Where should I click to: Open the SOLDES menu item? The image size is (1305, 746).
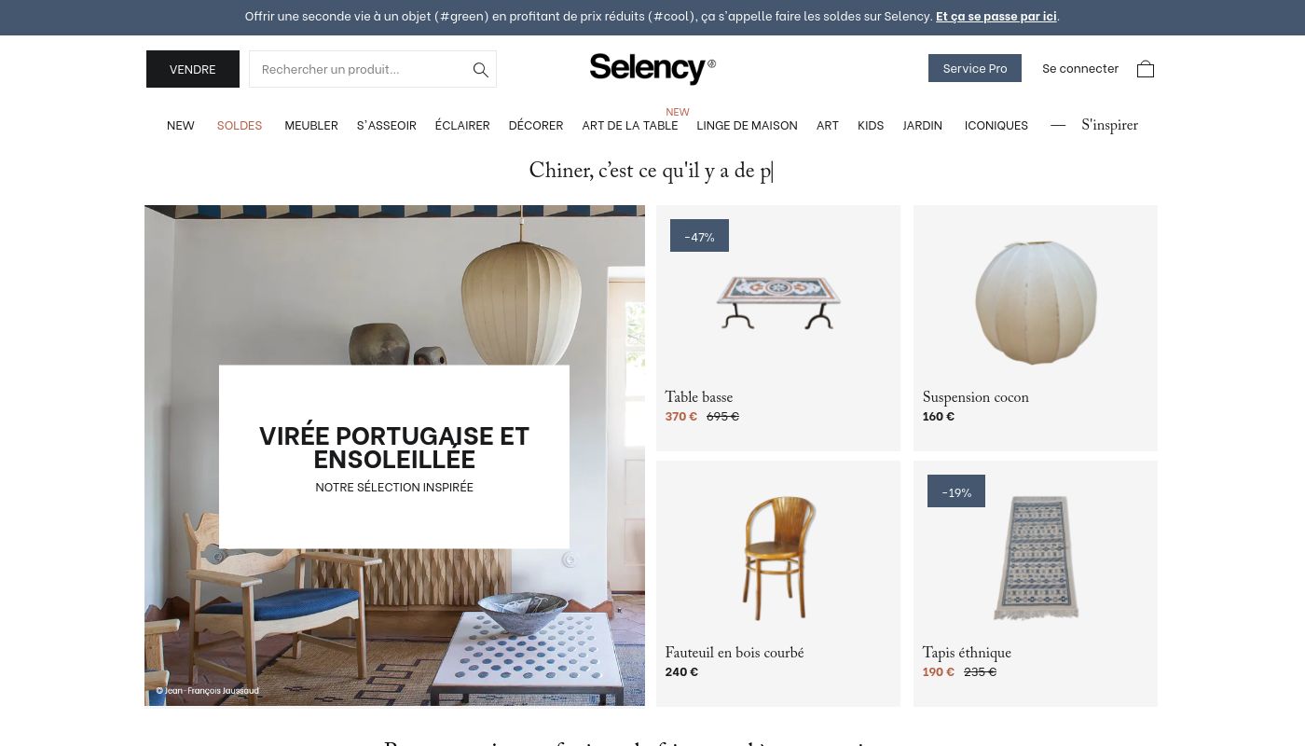pyautogui.click(x=240, y=125)
